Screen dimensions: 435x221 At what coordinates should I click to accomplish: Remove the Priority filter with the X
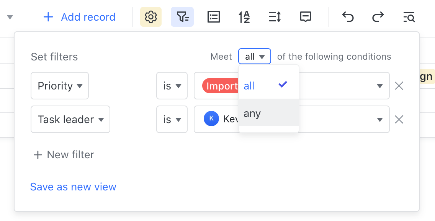point(399,86)
